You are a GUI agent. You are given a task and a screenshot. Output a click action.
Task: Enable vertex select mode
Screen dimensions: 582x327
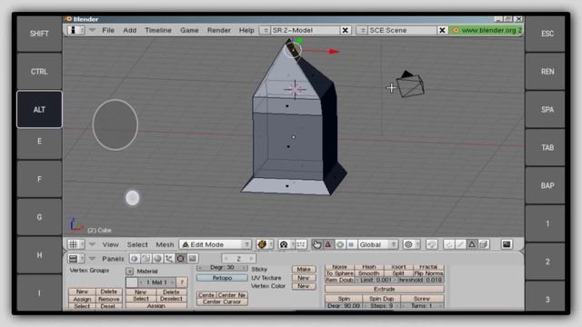tap(448, 244)
